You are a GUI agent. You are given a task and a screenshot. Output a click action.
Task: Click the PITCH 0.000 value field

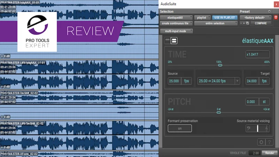click(x=252, y=102)
